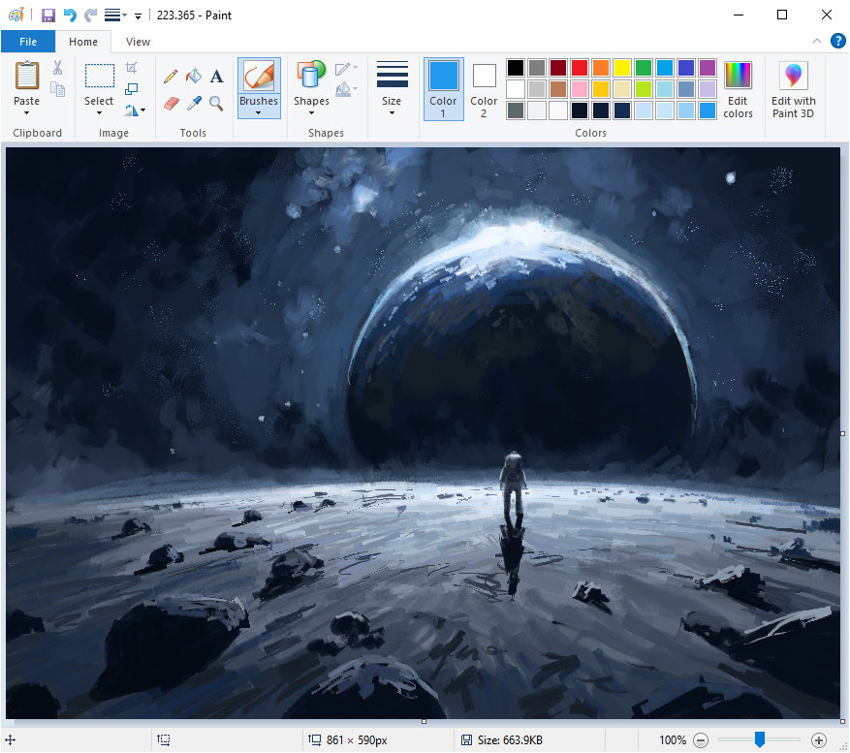
Task: Click the rectangular Select tool icon
Action: coord(99,76)
